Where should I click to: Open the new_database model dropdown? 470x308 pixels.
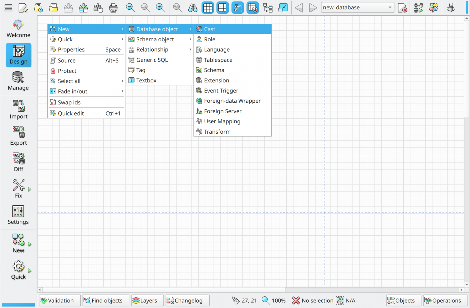[357, 8]
